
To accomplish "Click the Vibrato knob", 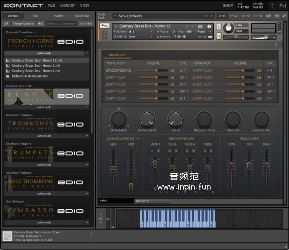I will tap(233, 120).
